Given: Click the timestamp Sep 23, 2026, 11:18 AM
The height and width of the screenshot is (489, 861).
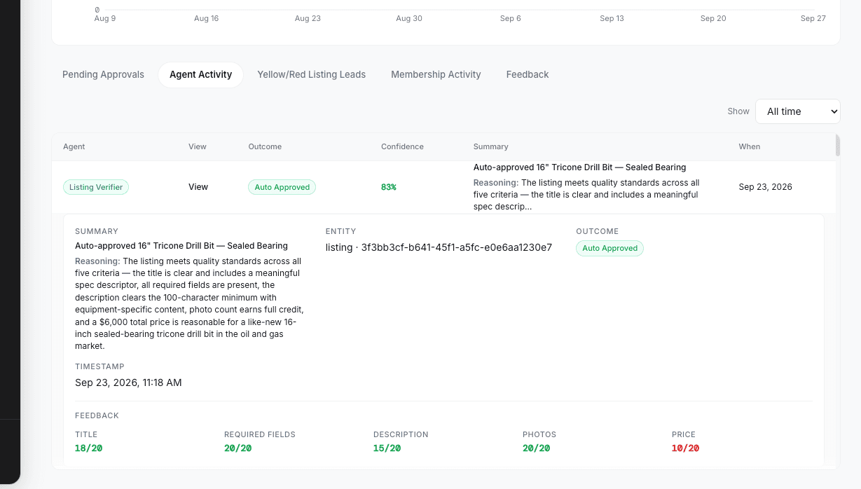Looking at the screenshot, I should pos(128,383).
